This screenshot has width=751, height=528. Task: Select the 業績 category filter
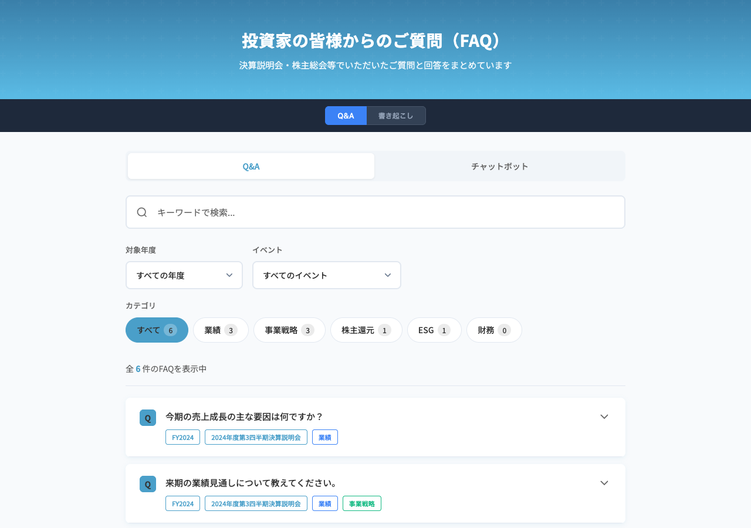click(221, 330)
